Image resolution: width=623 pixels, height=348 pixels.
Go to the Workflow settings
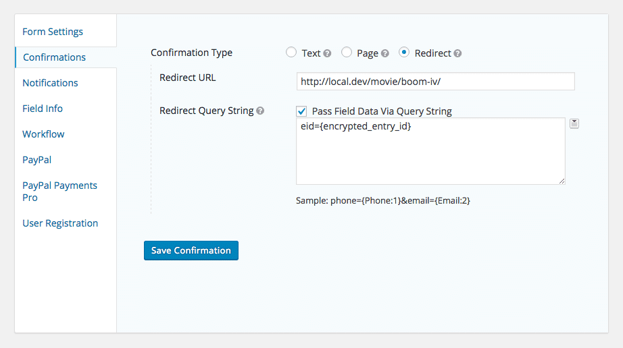click(43, 134)
